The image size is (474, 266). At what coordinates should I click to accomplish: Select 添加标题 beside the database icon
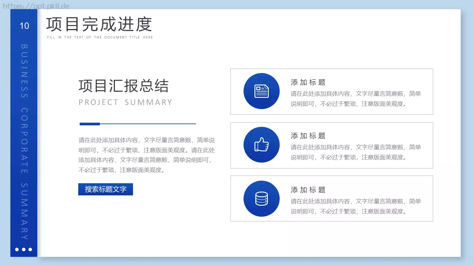tap(308, 190)
